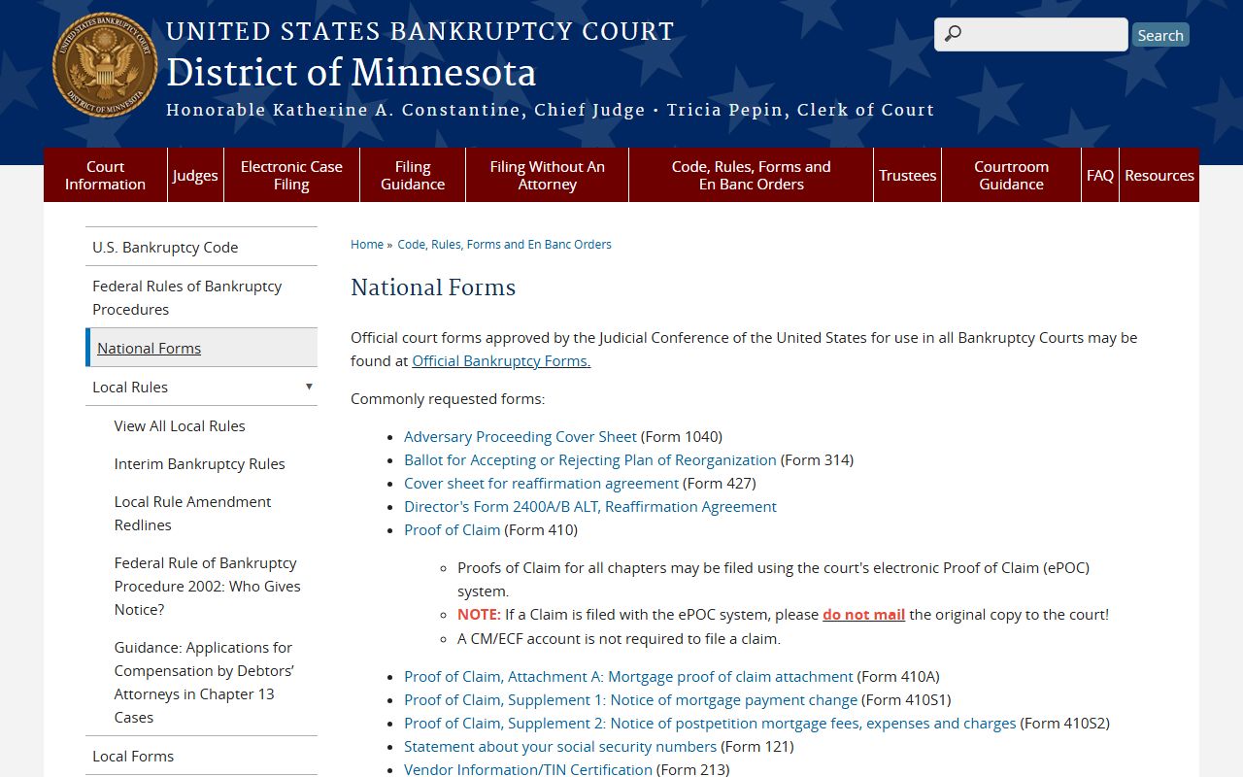Open Code, Rules, Forms breadcrumb link

point(504,244)
